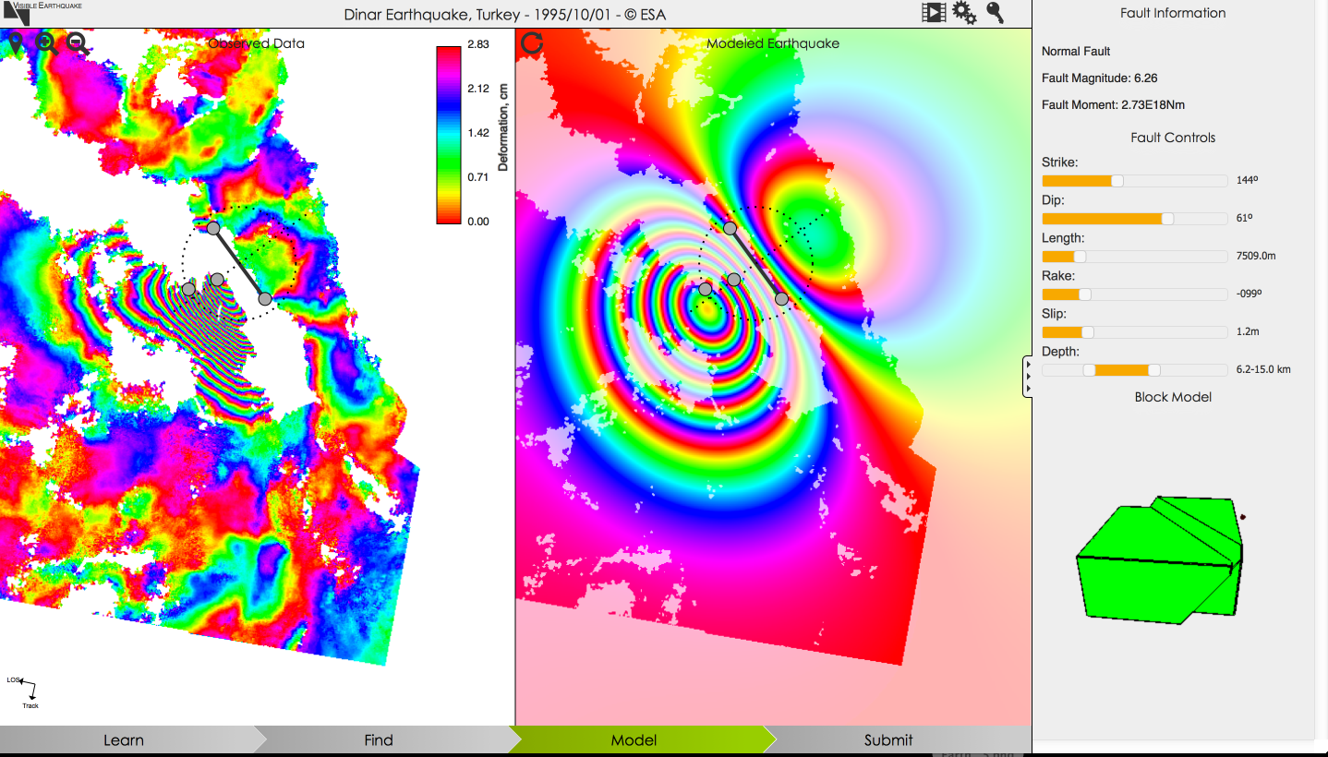The height and width of the screenshot is (757, 1328).
Task: Switch to the Learn tab
Action: point(125,739)
